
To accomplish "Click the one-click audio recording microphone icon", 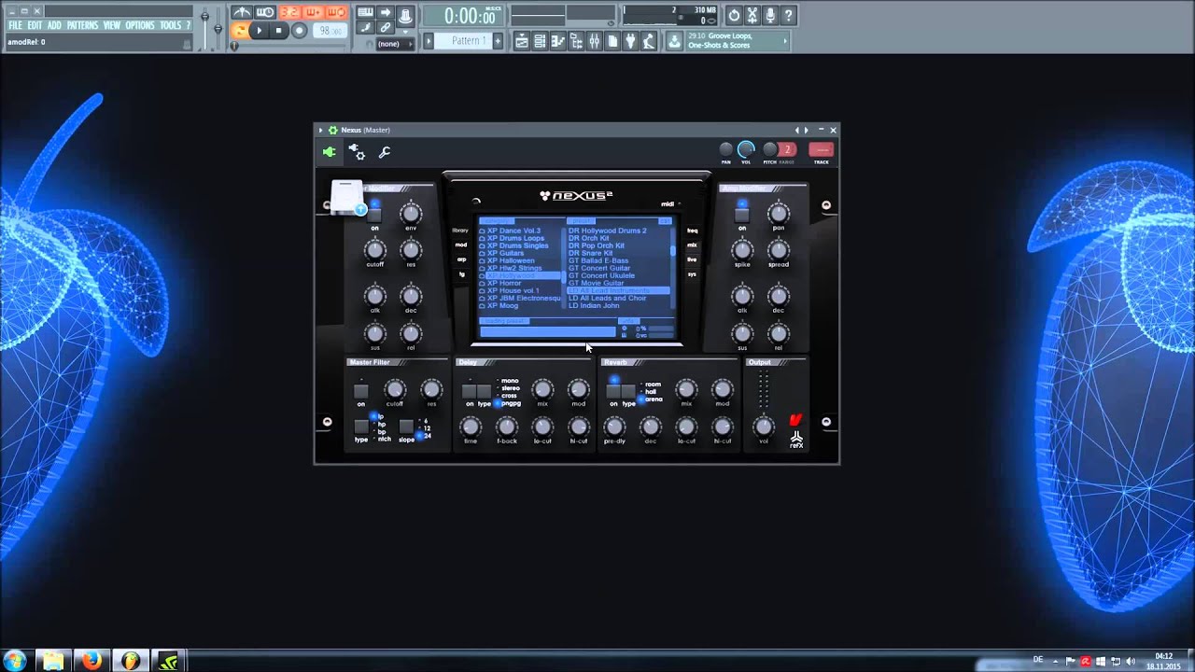I will (771, 15).
